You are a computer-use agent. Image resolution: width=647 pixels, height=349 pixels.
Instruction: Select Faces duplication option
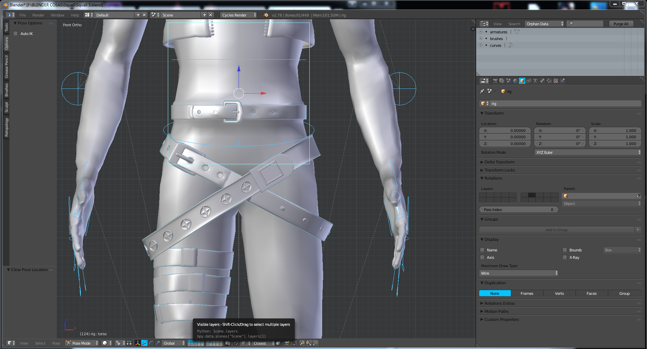tap(592, 293)
